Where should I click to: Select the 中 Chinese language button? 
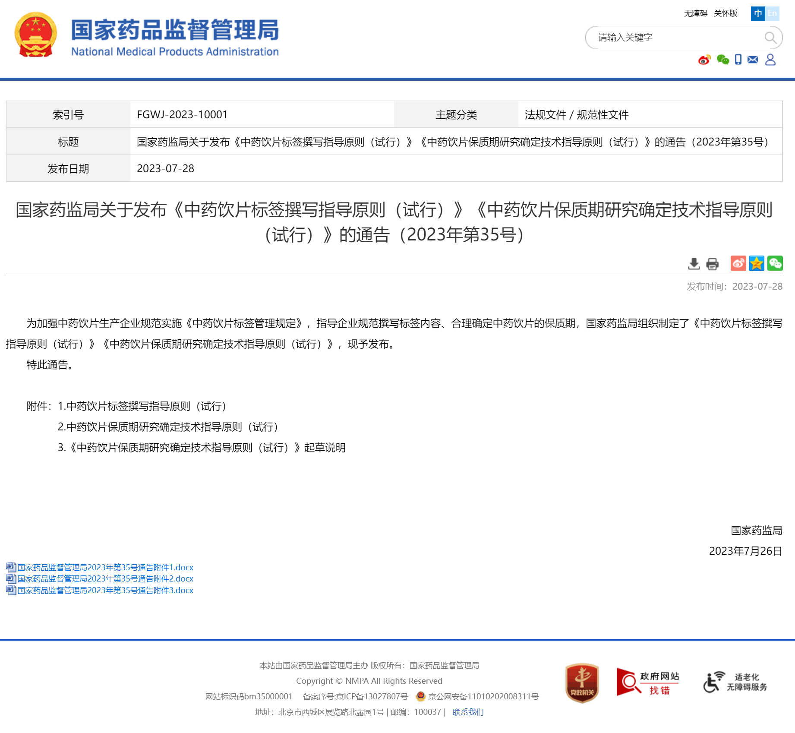(758, 13)
